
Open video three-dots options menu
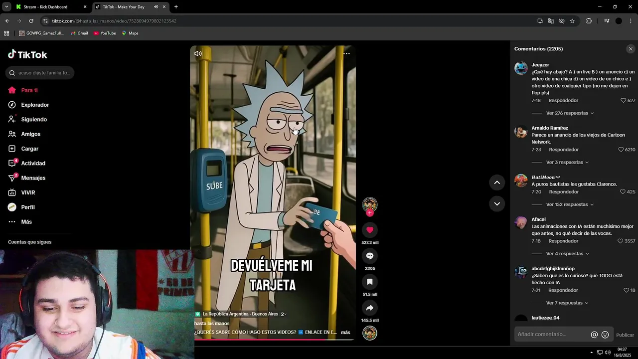pyautogui.click(x=346, y=53)
